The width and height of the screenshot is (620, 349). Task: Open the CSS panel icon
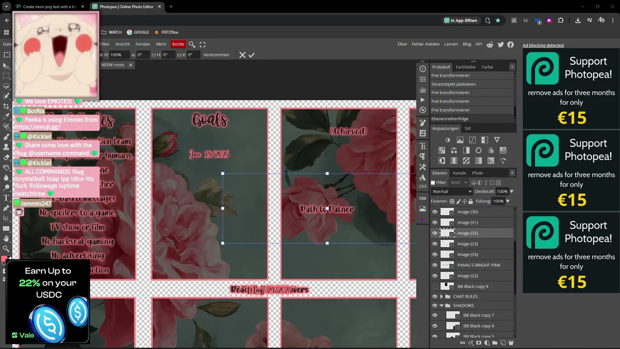pyautogui.click(x=422, y=198)
